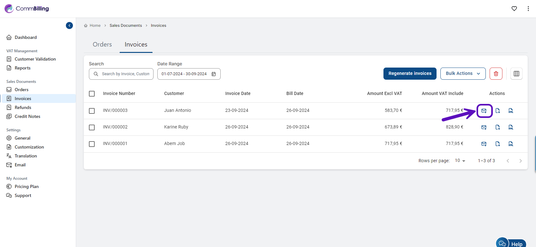Viewport: 536px width, 247px height.
Task: Go to Home in the breadcrumb
Action: pyautogui.click(x=95, y=25)
